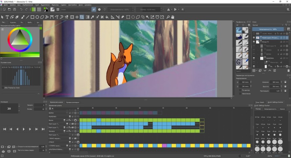Activate the eraser mode toolbar icon
The image size is (291, 158).
click(x=94, y=9)
